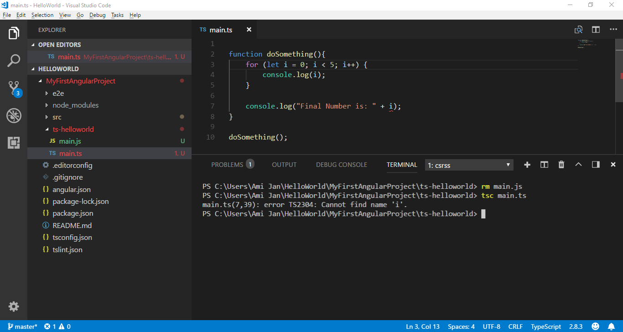
Task: Open the .gitignore file
Action: point(109,177)
